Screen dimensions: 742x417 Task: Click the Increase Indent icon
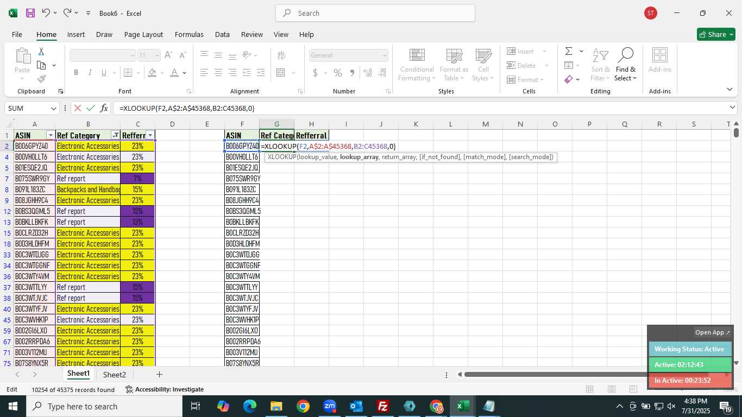[261, 73]
